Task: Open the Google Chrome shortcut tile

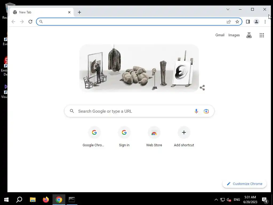Action: (94, 137)
